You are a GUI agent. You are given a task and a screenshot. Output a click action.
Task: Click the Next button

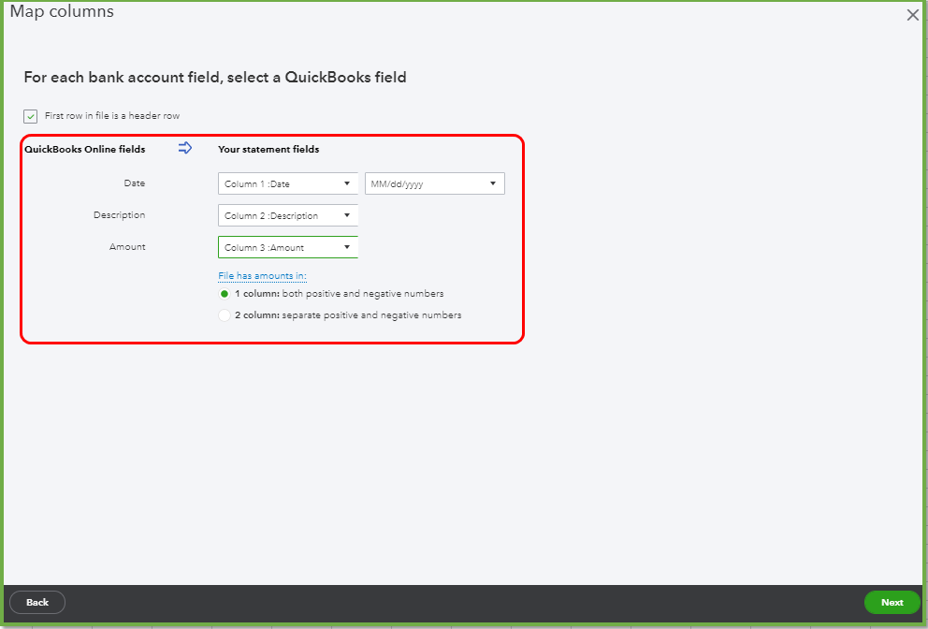tap(891, 602)
